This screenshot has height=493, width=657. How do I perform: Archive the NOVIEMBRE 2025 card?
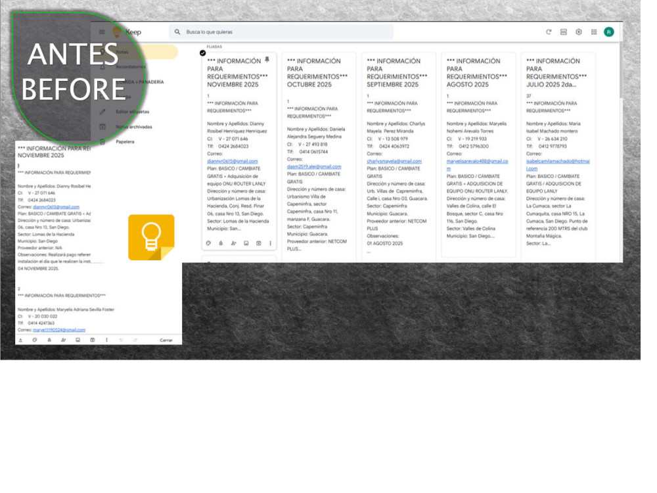click(x=258, y=243)
